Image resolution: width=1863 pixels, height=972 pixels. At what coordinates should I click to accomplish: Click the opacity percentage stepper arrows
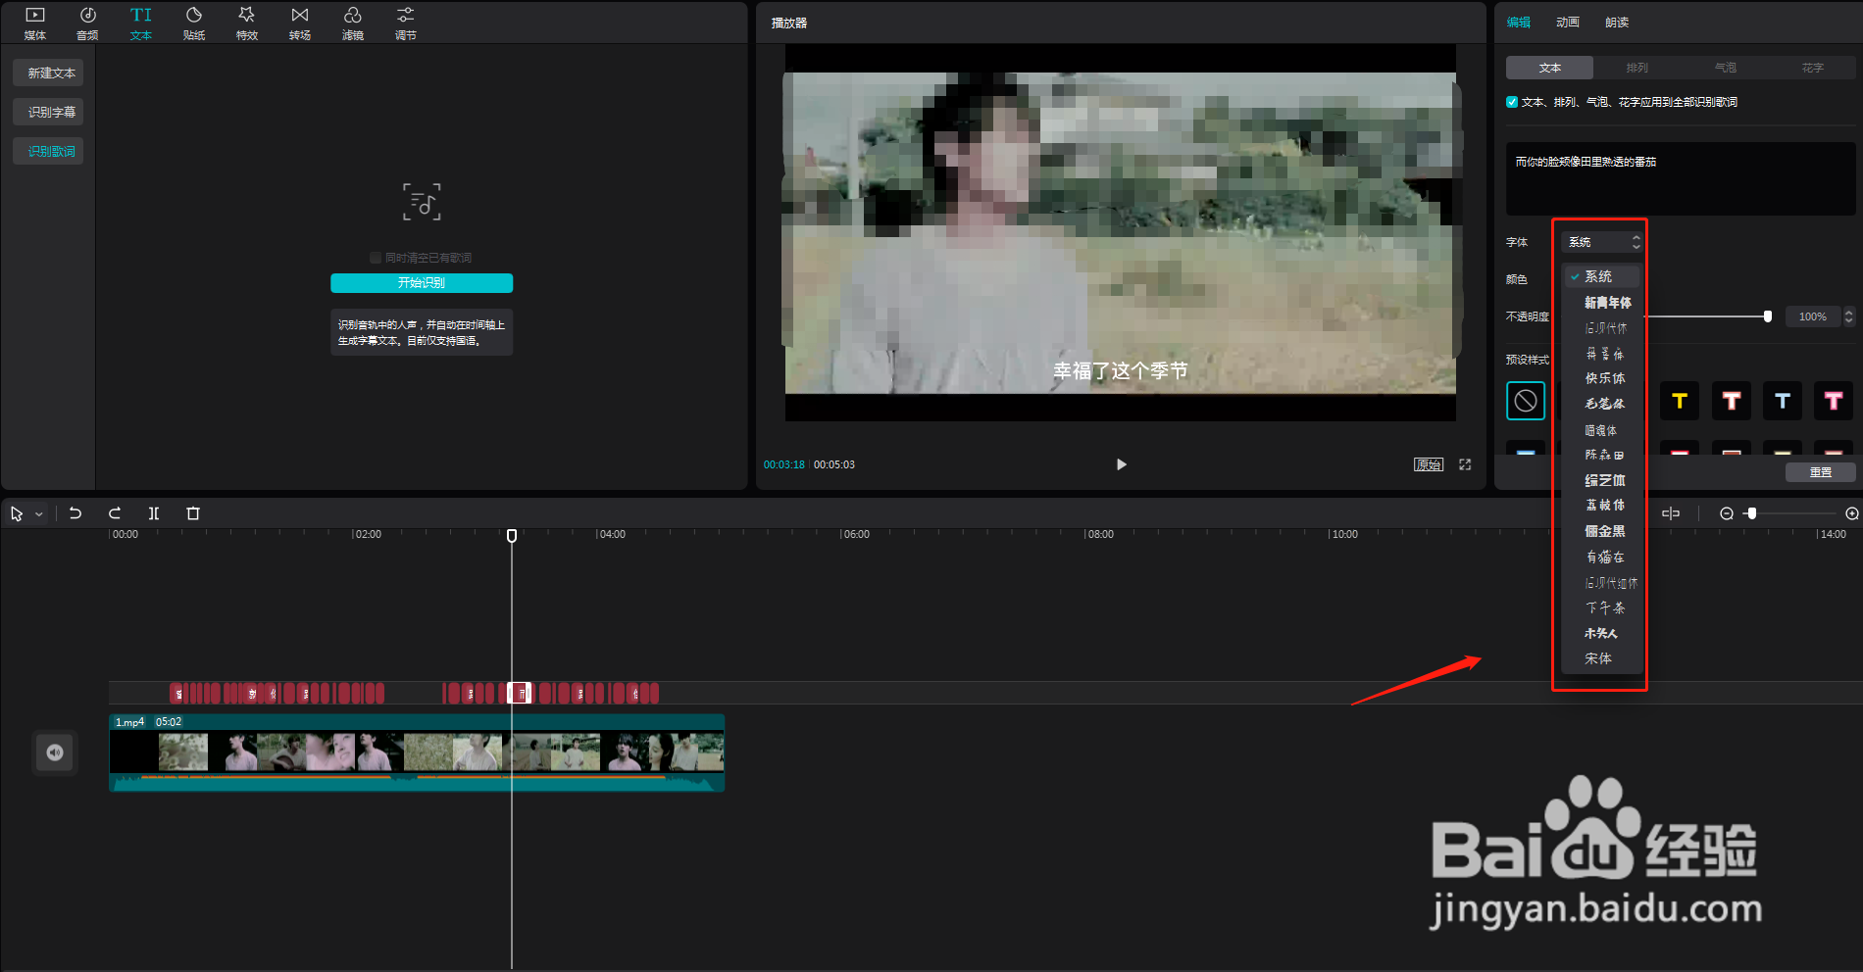pyautogui.click(x=1849, y=316)
